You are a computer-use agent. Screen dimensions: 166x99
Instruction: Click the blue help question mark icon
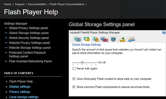click(x=164, y=32)
